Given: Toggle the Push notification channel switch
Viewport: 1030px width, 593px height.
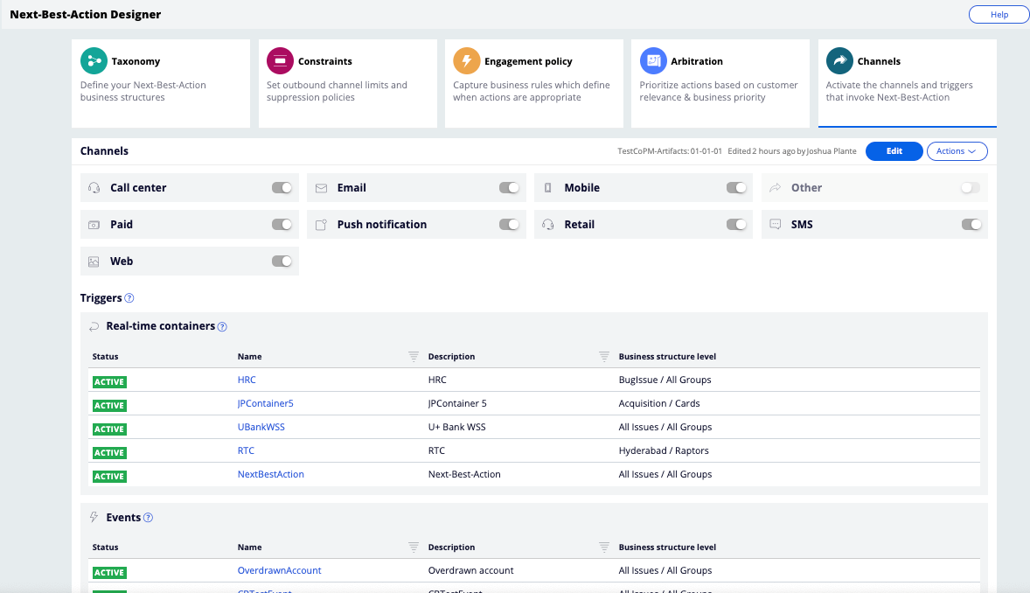Looking at the screenshot, I should tap(509, 225).
